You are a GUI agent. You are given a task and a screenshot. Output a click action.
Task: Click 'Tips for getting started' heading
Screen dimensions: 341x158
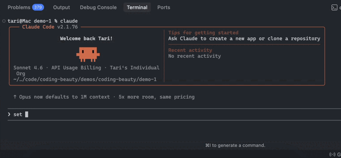(x=203, y=33)
